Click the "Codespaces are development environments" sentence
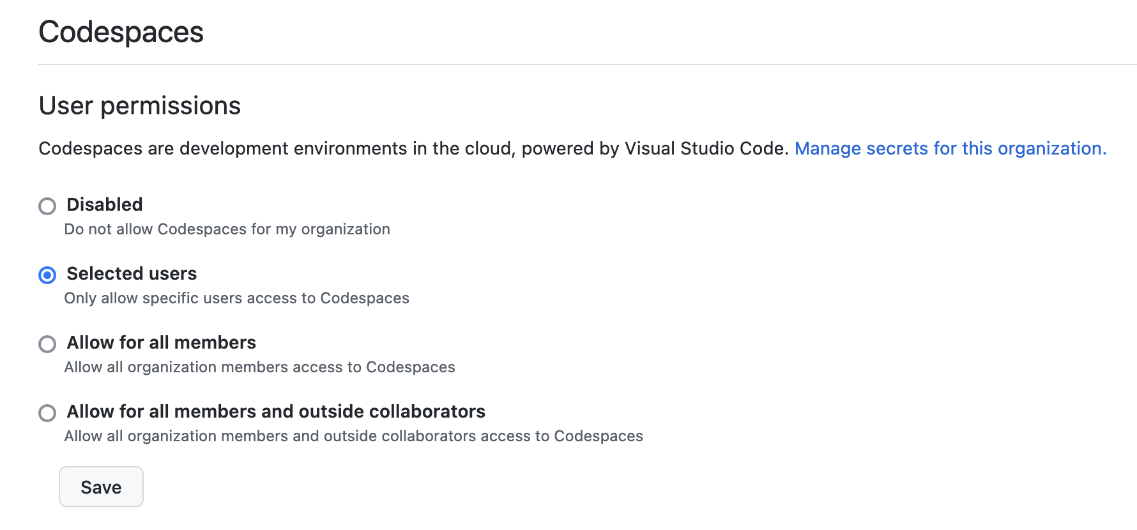 275,149
